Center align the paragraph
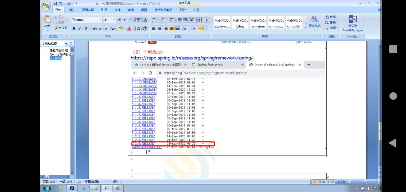The width and height of the screenshot is (406, 192). click(x=160, y=28)
